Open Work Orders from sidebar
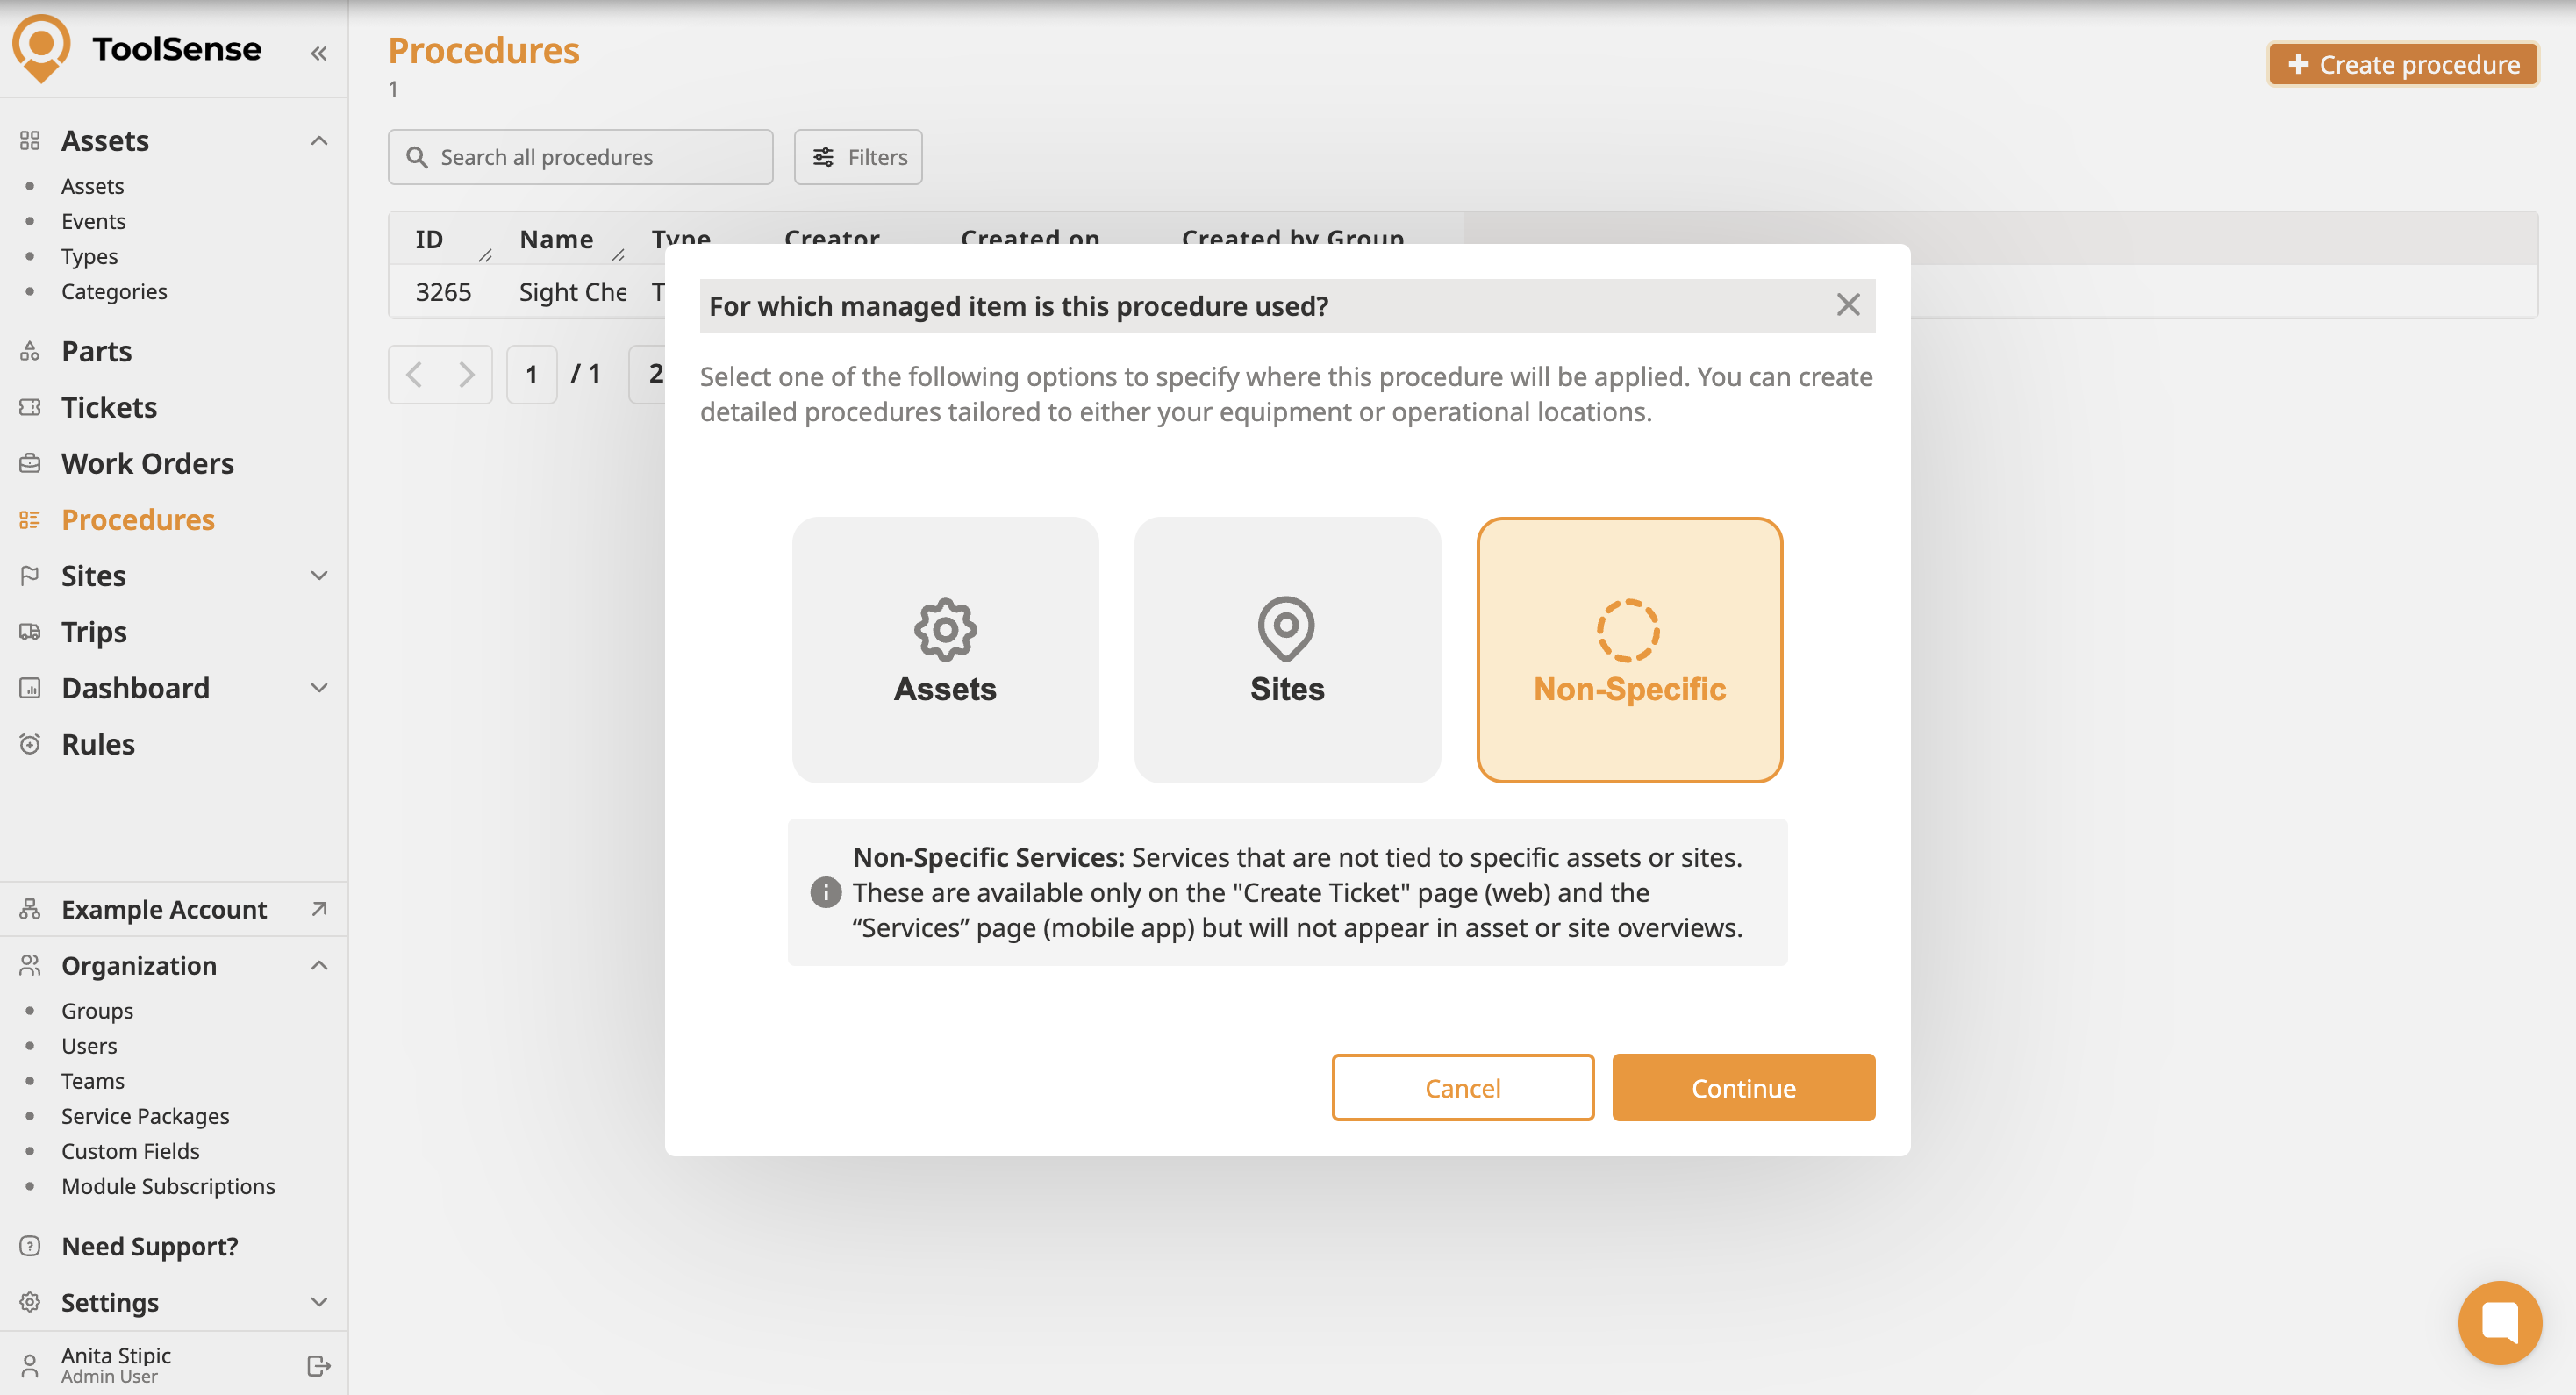This screenshot has height=1395, width=2576. point(147,463)
